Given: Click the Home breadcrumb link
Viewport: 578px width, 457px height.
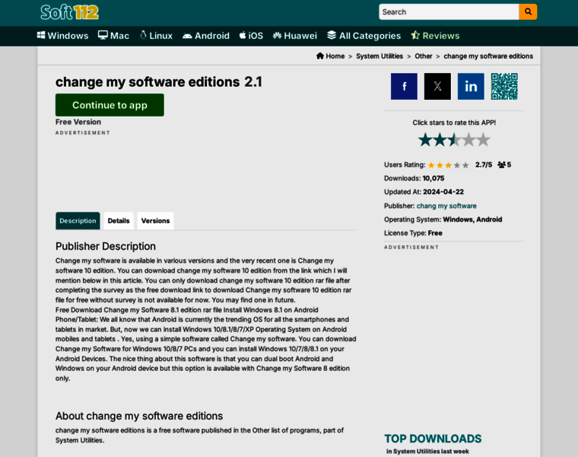Looking at the screenshot, I should coord(330,56).
